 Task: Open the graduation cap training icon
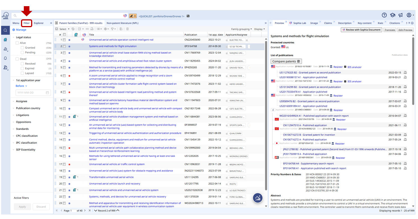click(x=393, y=15)
